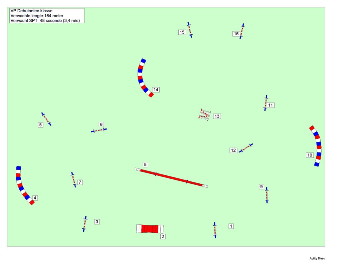Select the jump hurdle numbered 5
The width and height of the screenshot is (342, 261).
tap(46, 119)
